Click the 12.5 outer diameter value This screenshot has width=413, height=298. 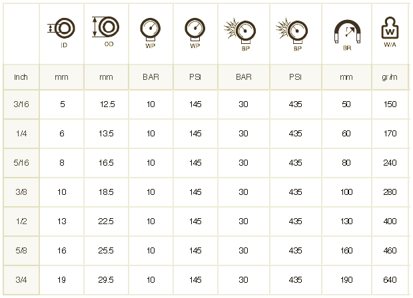[x=107, y=104]
